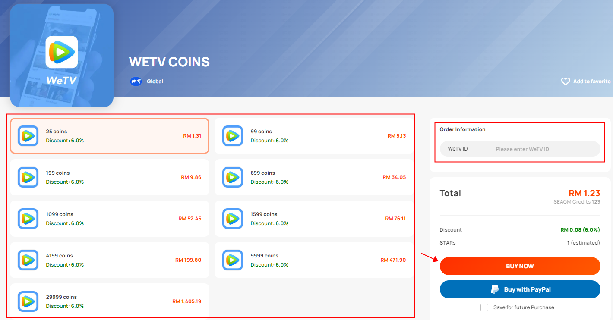
Task: Focus the WeTV ID input field
Action: tap(520, 149)
